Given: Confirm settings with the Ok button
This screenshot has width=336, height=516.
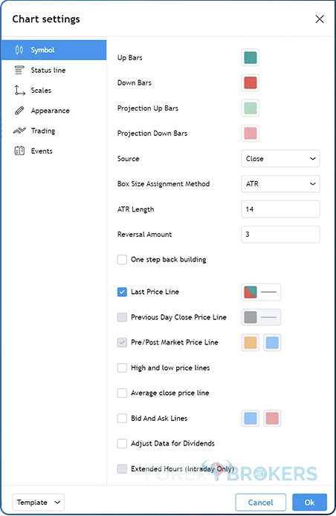Looking at the screenshot, I should tap(309, 502).
